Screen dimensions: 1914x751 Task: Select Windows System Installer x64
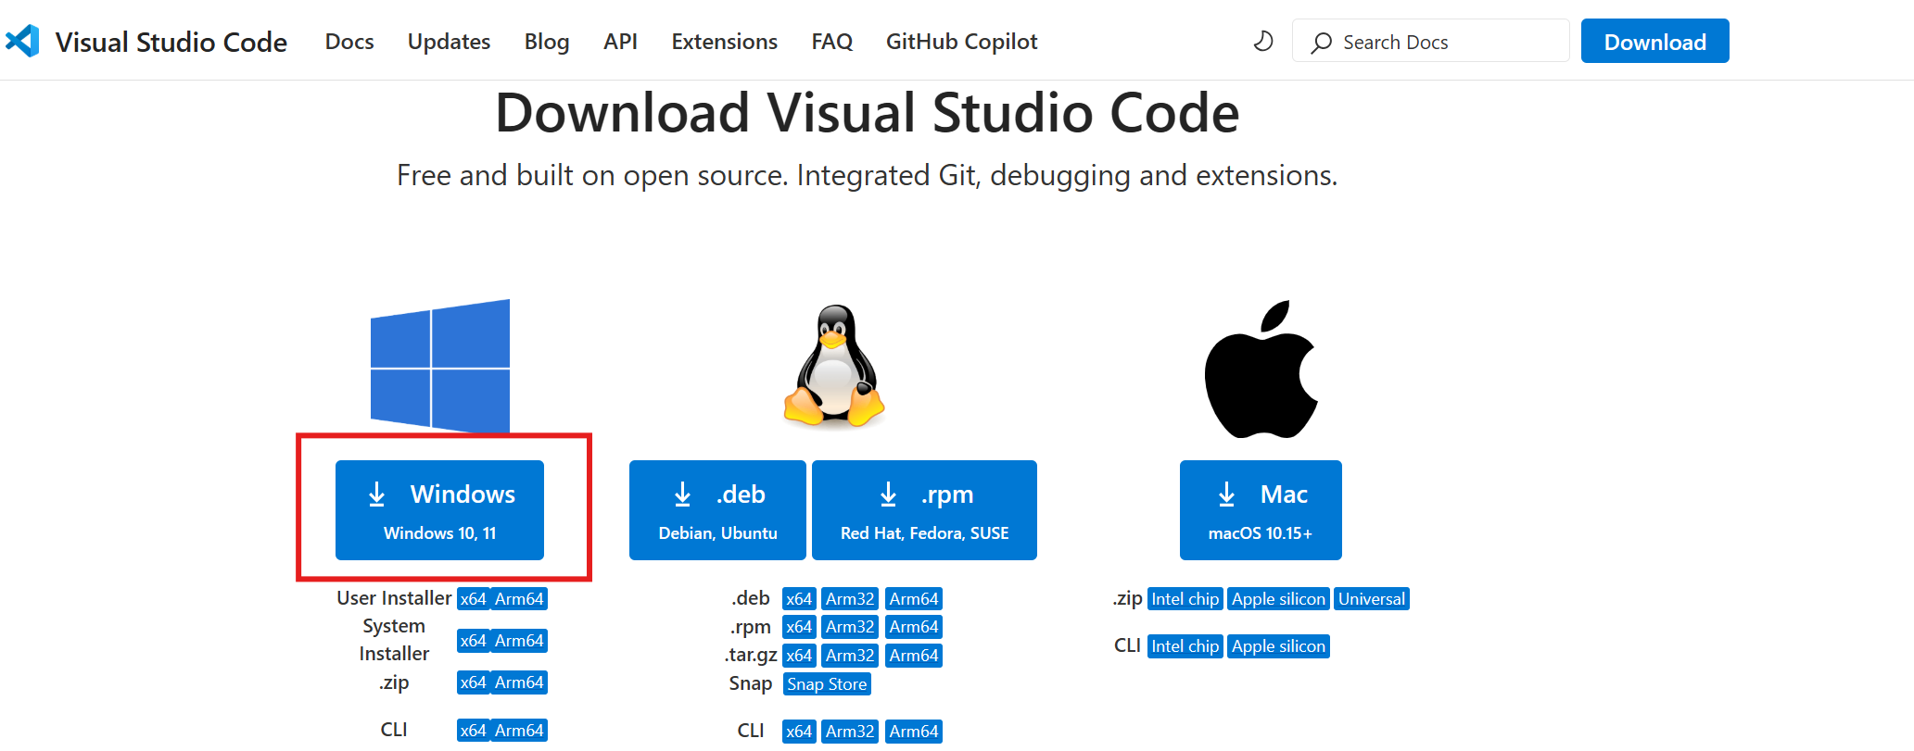tap(473, 641)
